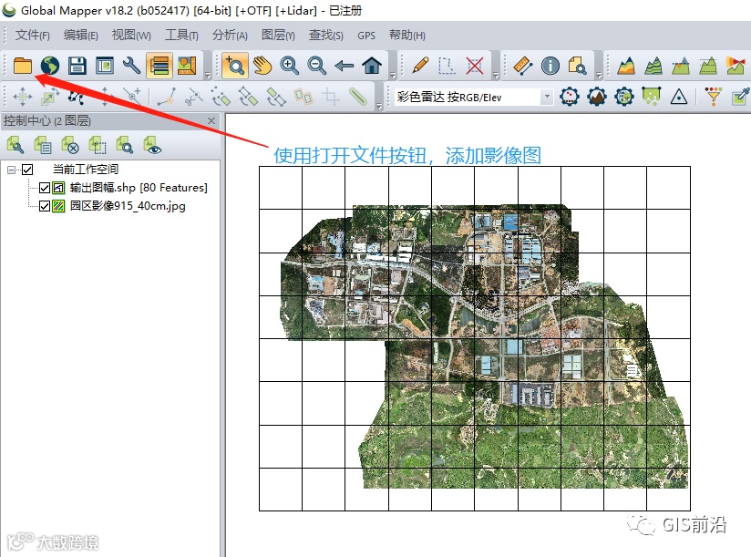Open the 图层(Y) menu
Viewport: 751px width, 557px height.
pos(278,35)
